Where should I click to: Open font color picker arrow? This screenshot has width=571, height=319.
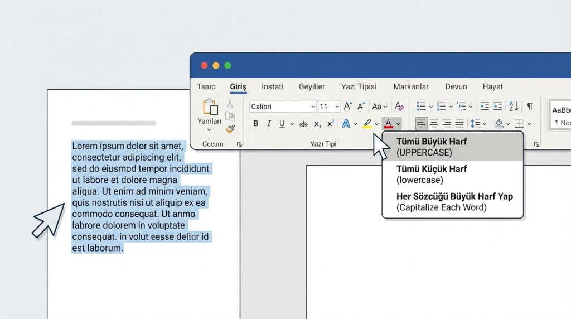(x=398, y=124)
